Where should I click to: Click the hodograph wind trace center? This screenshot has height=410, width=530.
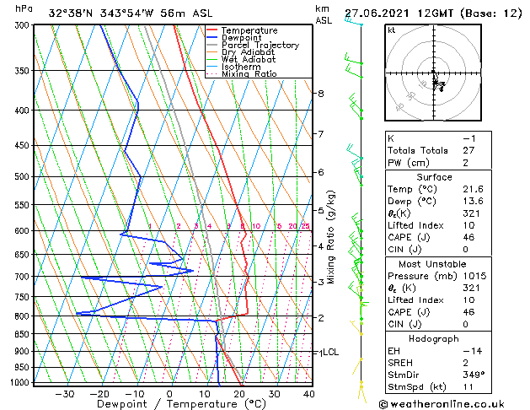click(438, 84)
